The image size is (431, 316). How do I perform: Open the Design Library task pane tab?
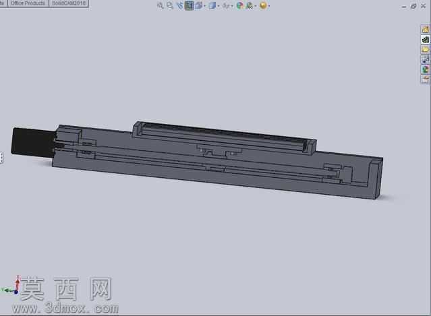click(425, 40)
